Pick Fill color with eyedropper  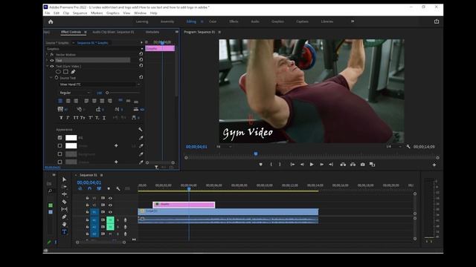coord(141,138)
